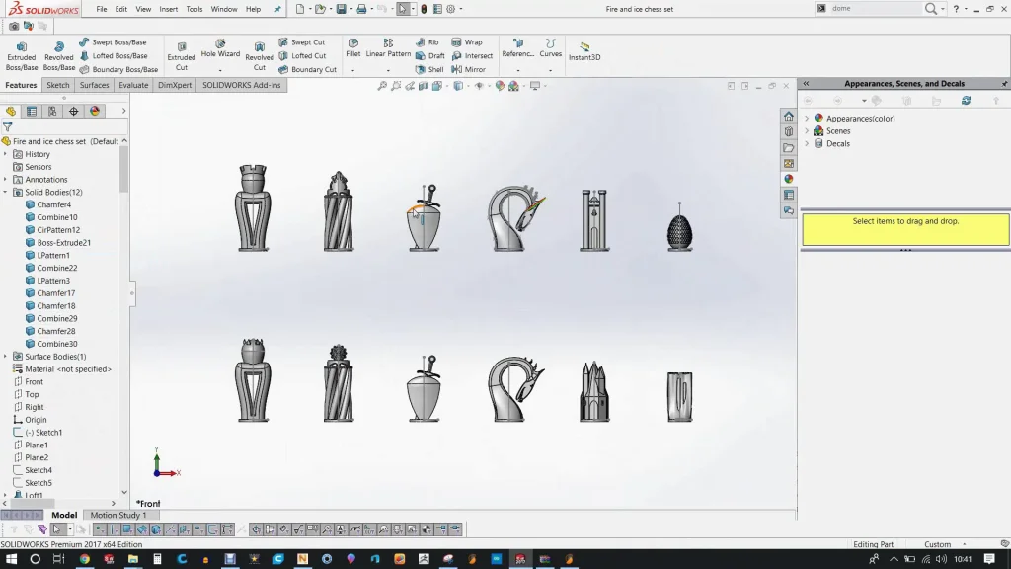Click the Instant3D icon
1011x569 pixels.
coord(584,51)
